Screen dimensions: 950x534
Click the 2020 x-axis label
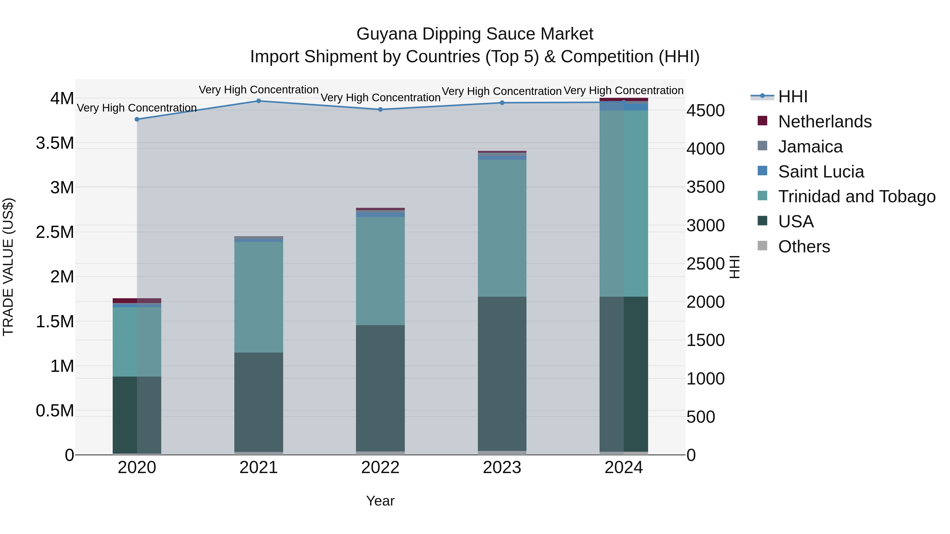137,468
